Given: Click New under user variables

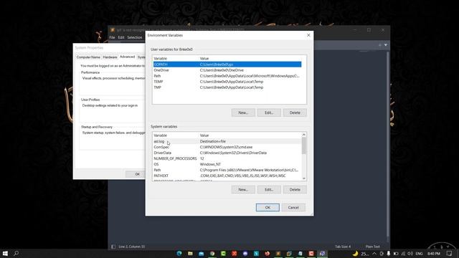Looking at the screenshot, I should coord(243,113).
